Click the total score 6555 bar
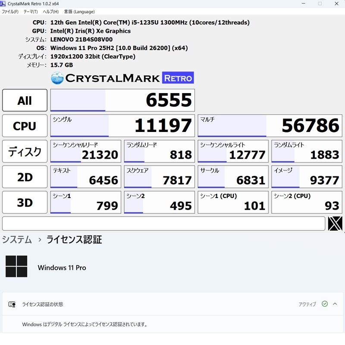 pos(122,100)
